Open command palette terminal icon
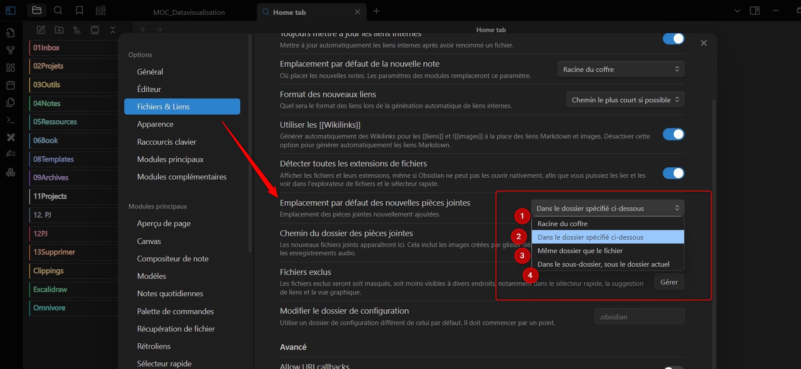Screen dimensions: 801x369 tap(11, 120)
